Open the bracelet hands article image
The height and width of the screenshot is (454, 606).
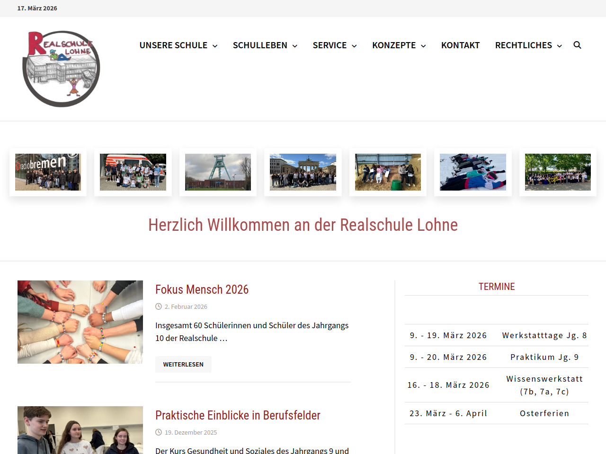coord(80,322)
